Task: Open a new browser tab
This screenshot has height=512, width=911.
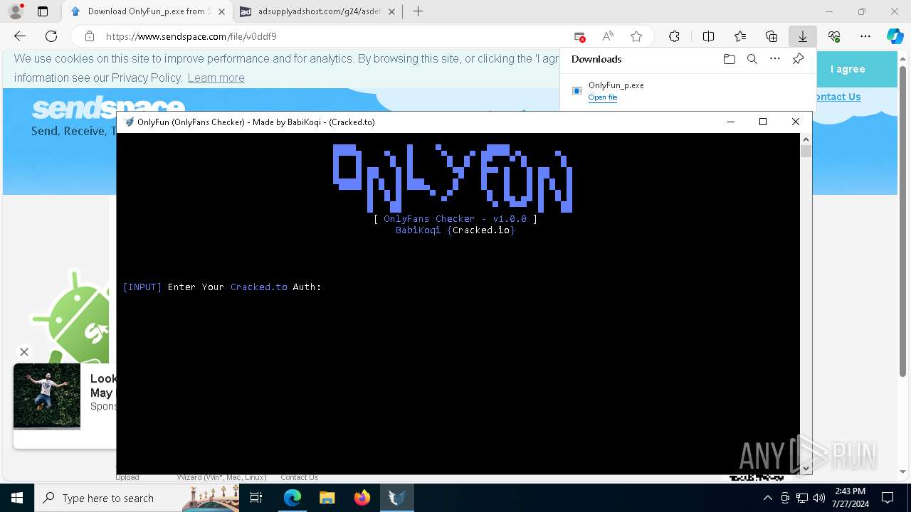Action: [418, 11]
